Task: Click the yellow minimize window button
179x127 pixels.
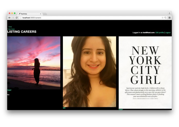Action: click(12, 13)
